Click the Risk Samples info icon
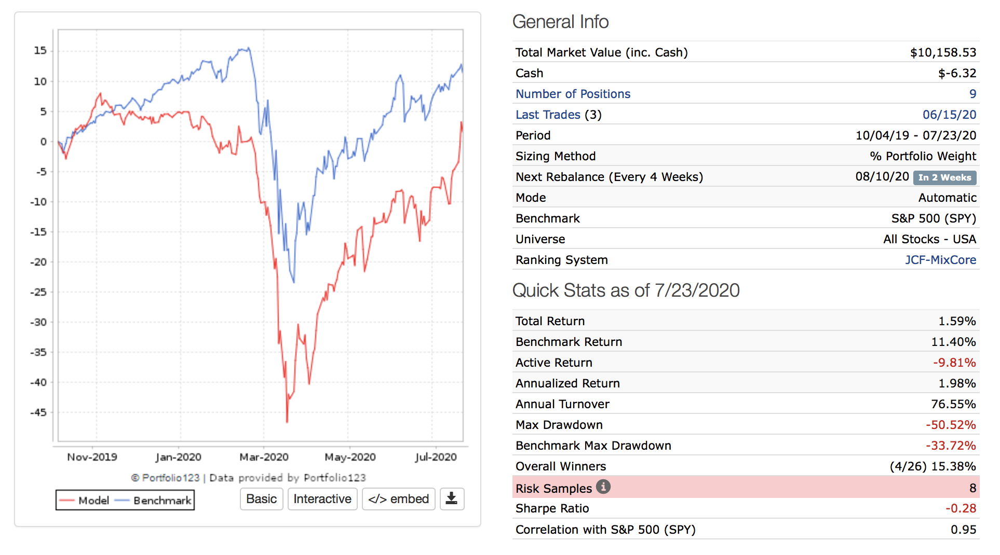Image resolution: width=1000 pixels, height=555 pixels. coord(603,487)
